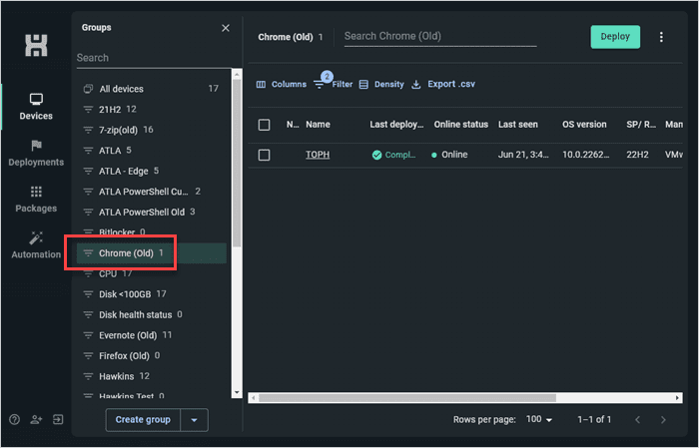The width and height of the screenshot is (699, 448).
Task: Select the Disk health status group
Action: click(152, 314)
